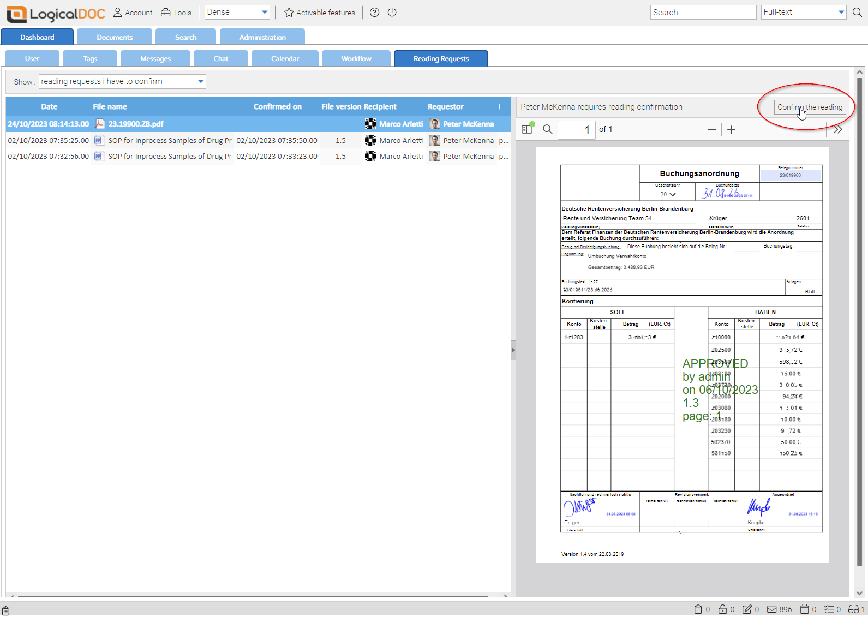Click the power logout icon

tap(392, 12)
